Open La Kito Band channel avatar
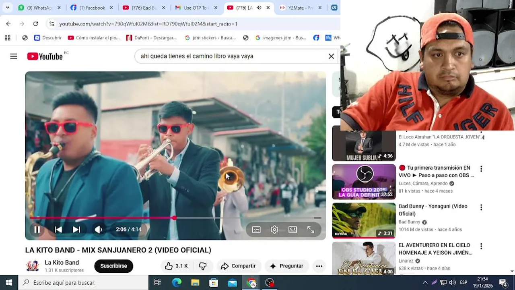The height and width of the screenshot is (290, 515). [33, 266]
